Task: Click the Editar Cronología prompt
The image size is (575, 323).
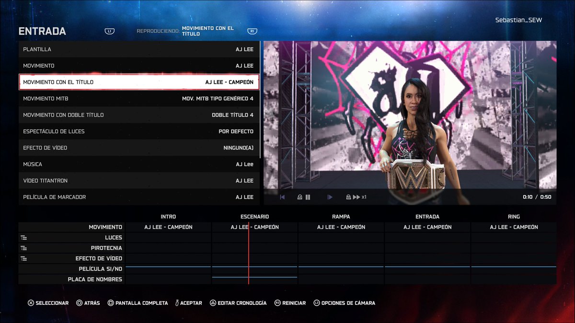Action: [x=242, y=303]
